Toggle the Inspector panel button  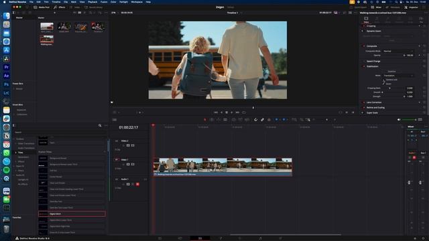click(411, 7)
